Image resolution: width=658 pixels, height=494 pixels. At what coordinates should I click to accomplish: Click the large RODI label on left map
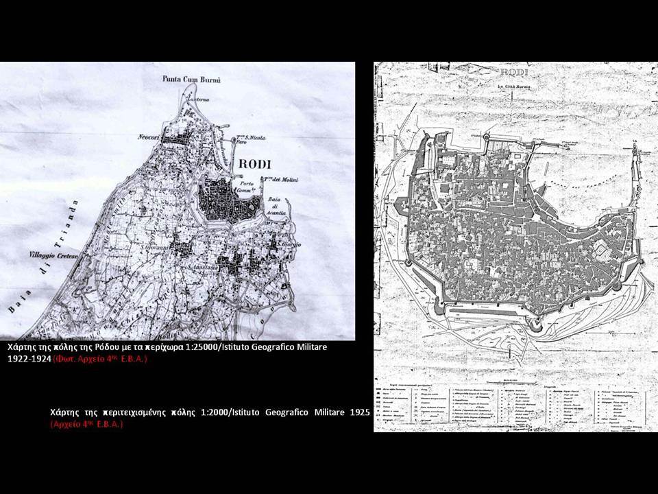tap(255, 164)
